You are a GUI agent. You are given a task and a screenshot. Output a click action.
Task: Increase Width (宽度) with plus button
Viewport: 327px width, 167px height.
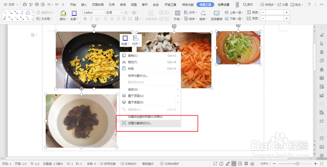click(286, 19)
